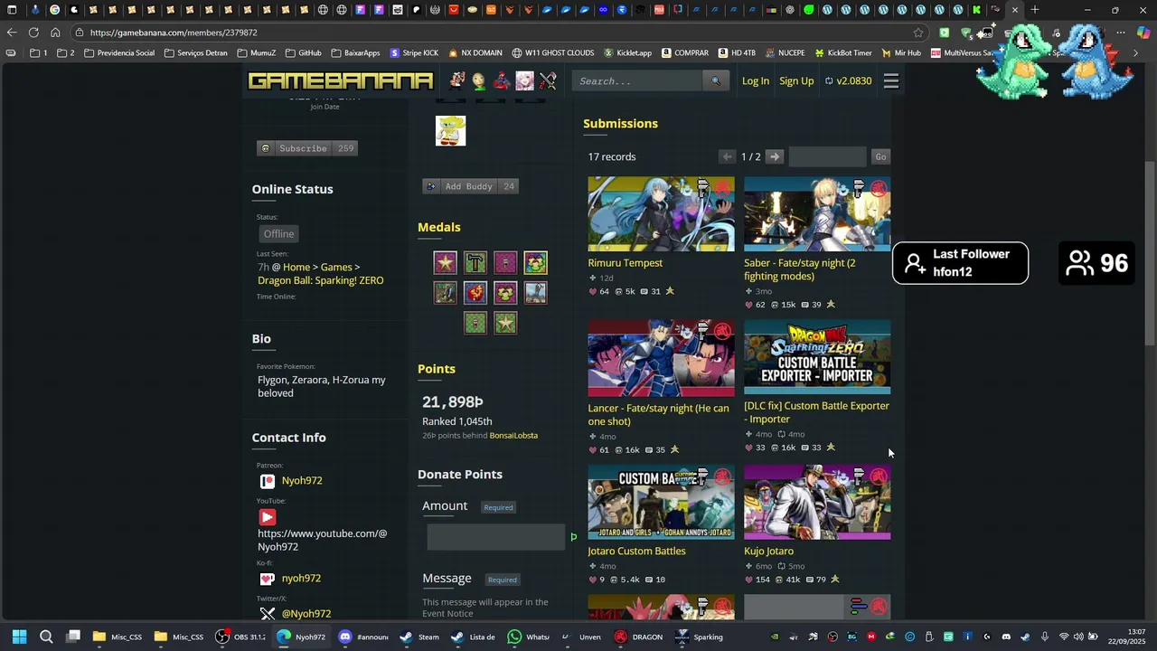Open the Rimuru Tempest thumbnail
This screenshot has width=1157, height=651.
[x=661, y=214]
